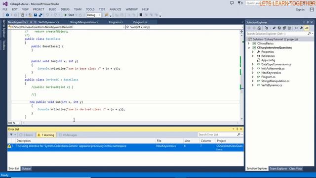Open Properties wrench icon in Solution Explorer
Screen dimensions: 316x178
point(302,28)
